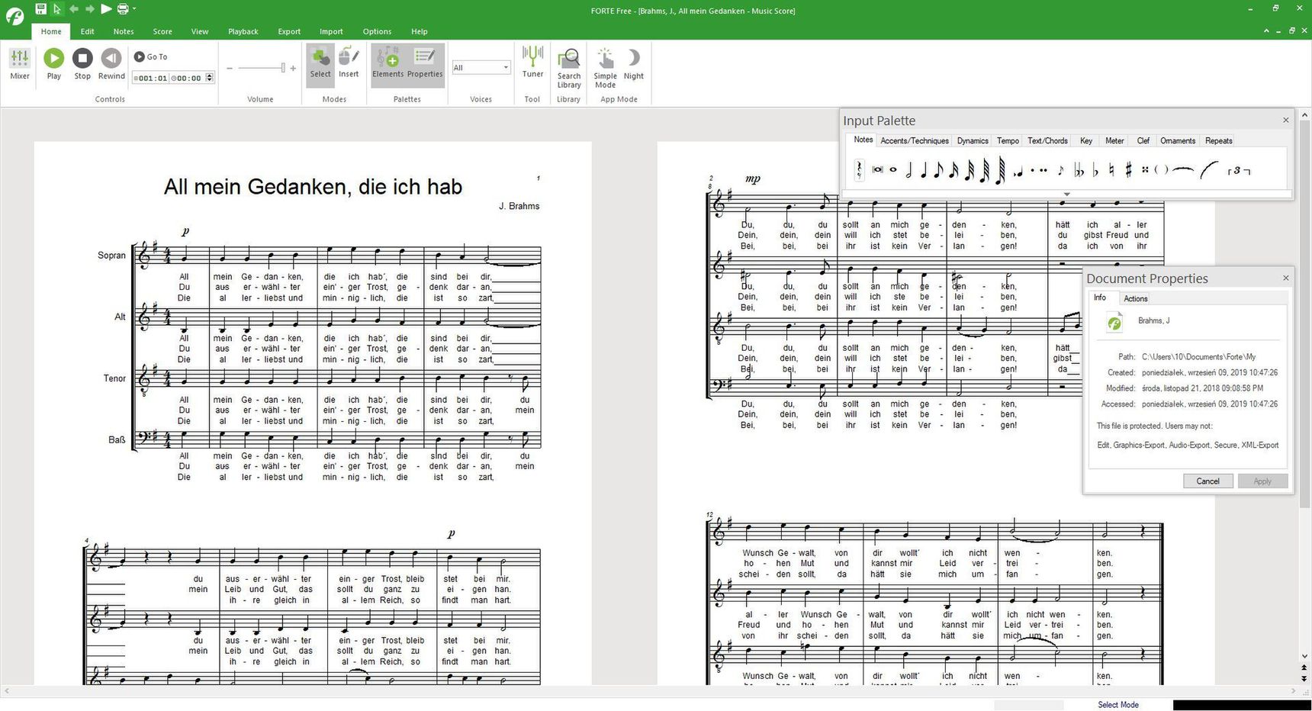Select the double flat accidental
1312x711 pixels.
[1079, 171]
